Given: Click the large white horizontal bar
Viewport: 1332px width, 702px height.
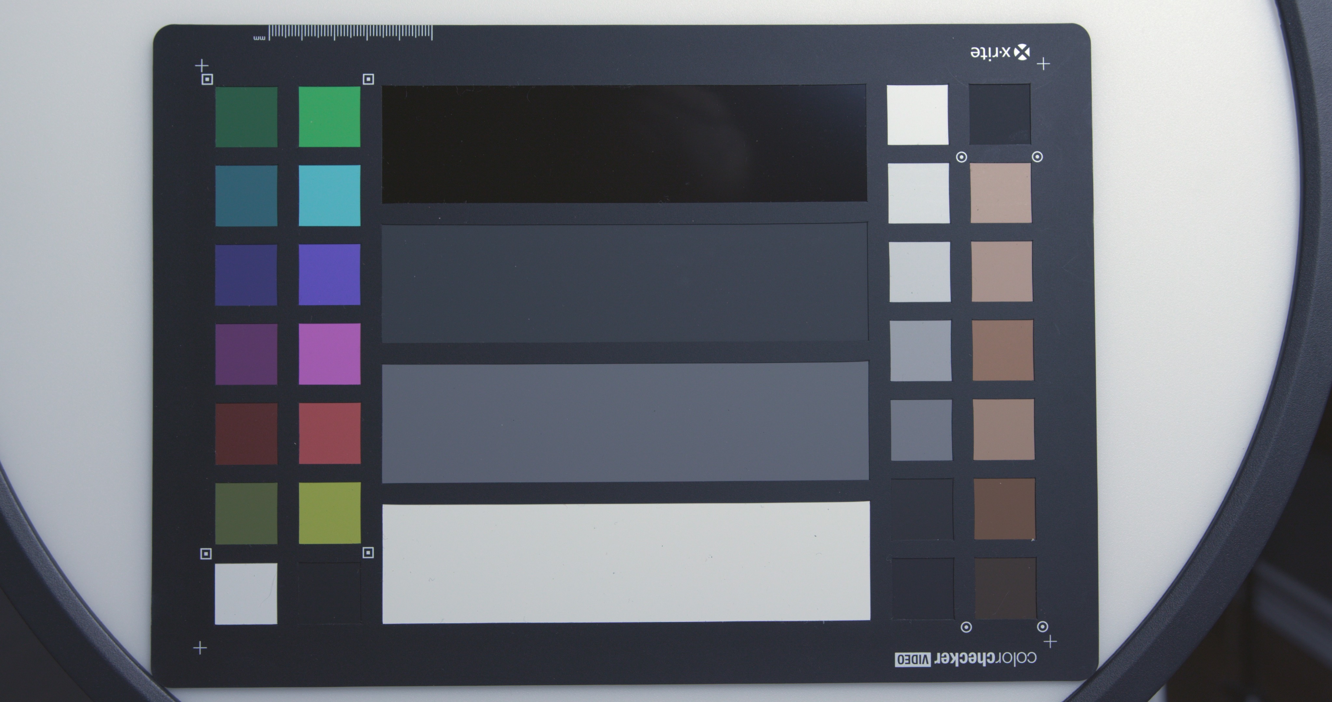Looking at the screenshot, I should [x=626, y=563].
